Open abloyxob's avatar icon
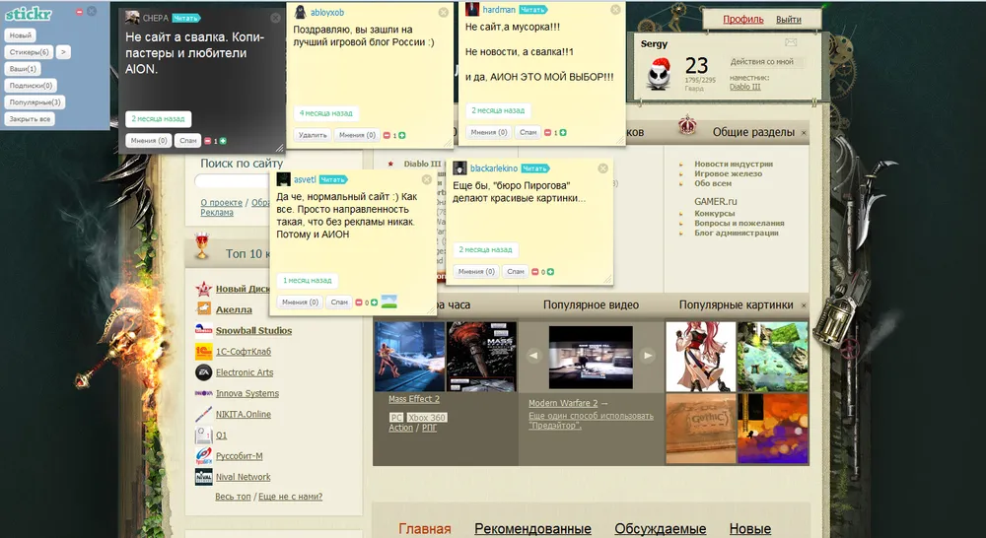Screen dimensions: 986x538 pos(301,12)
